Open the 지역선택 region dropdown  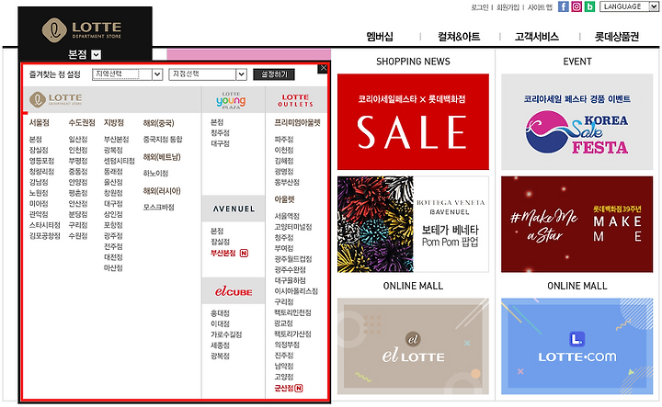pyautogui.click(x=127, y=74)
